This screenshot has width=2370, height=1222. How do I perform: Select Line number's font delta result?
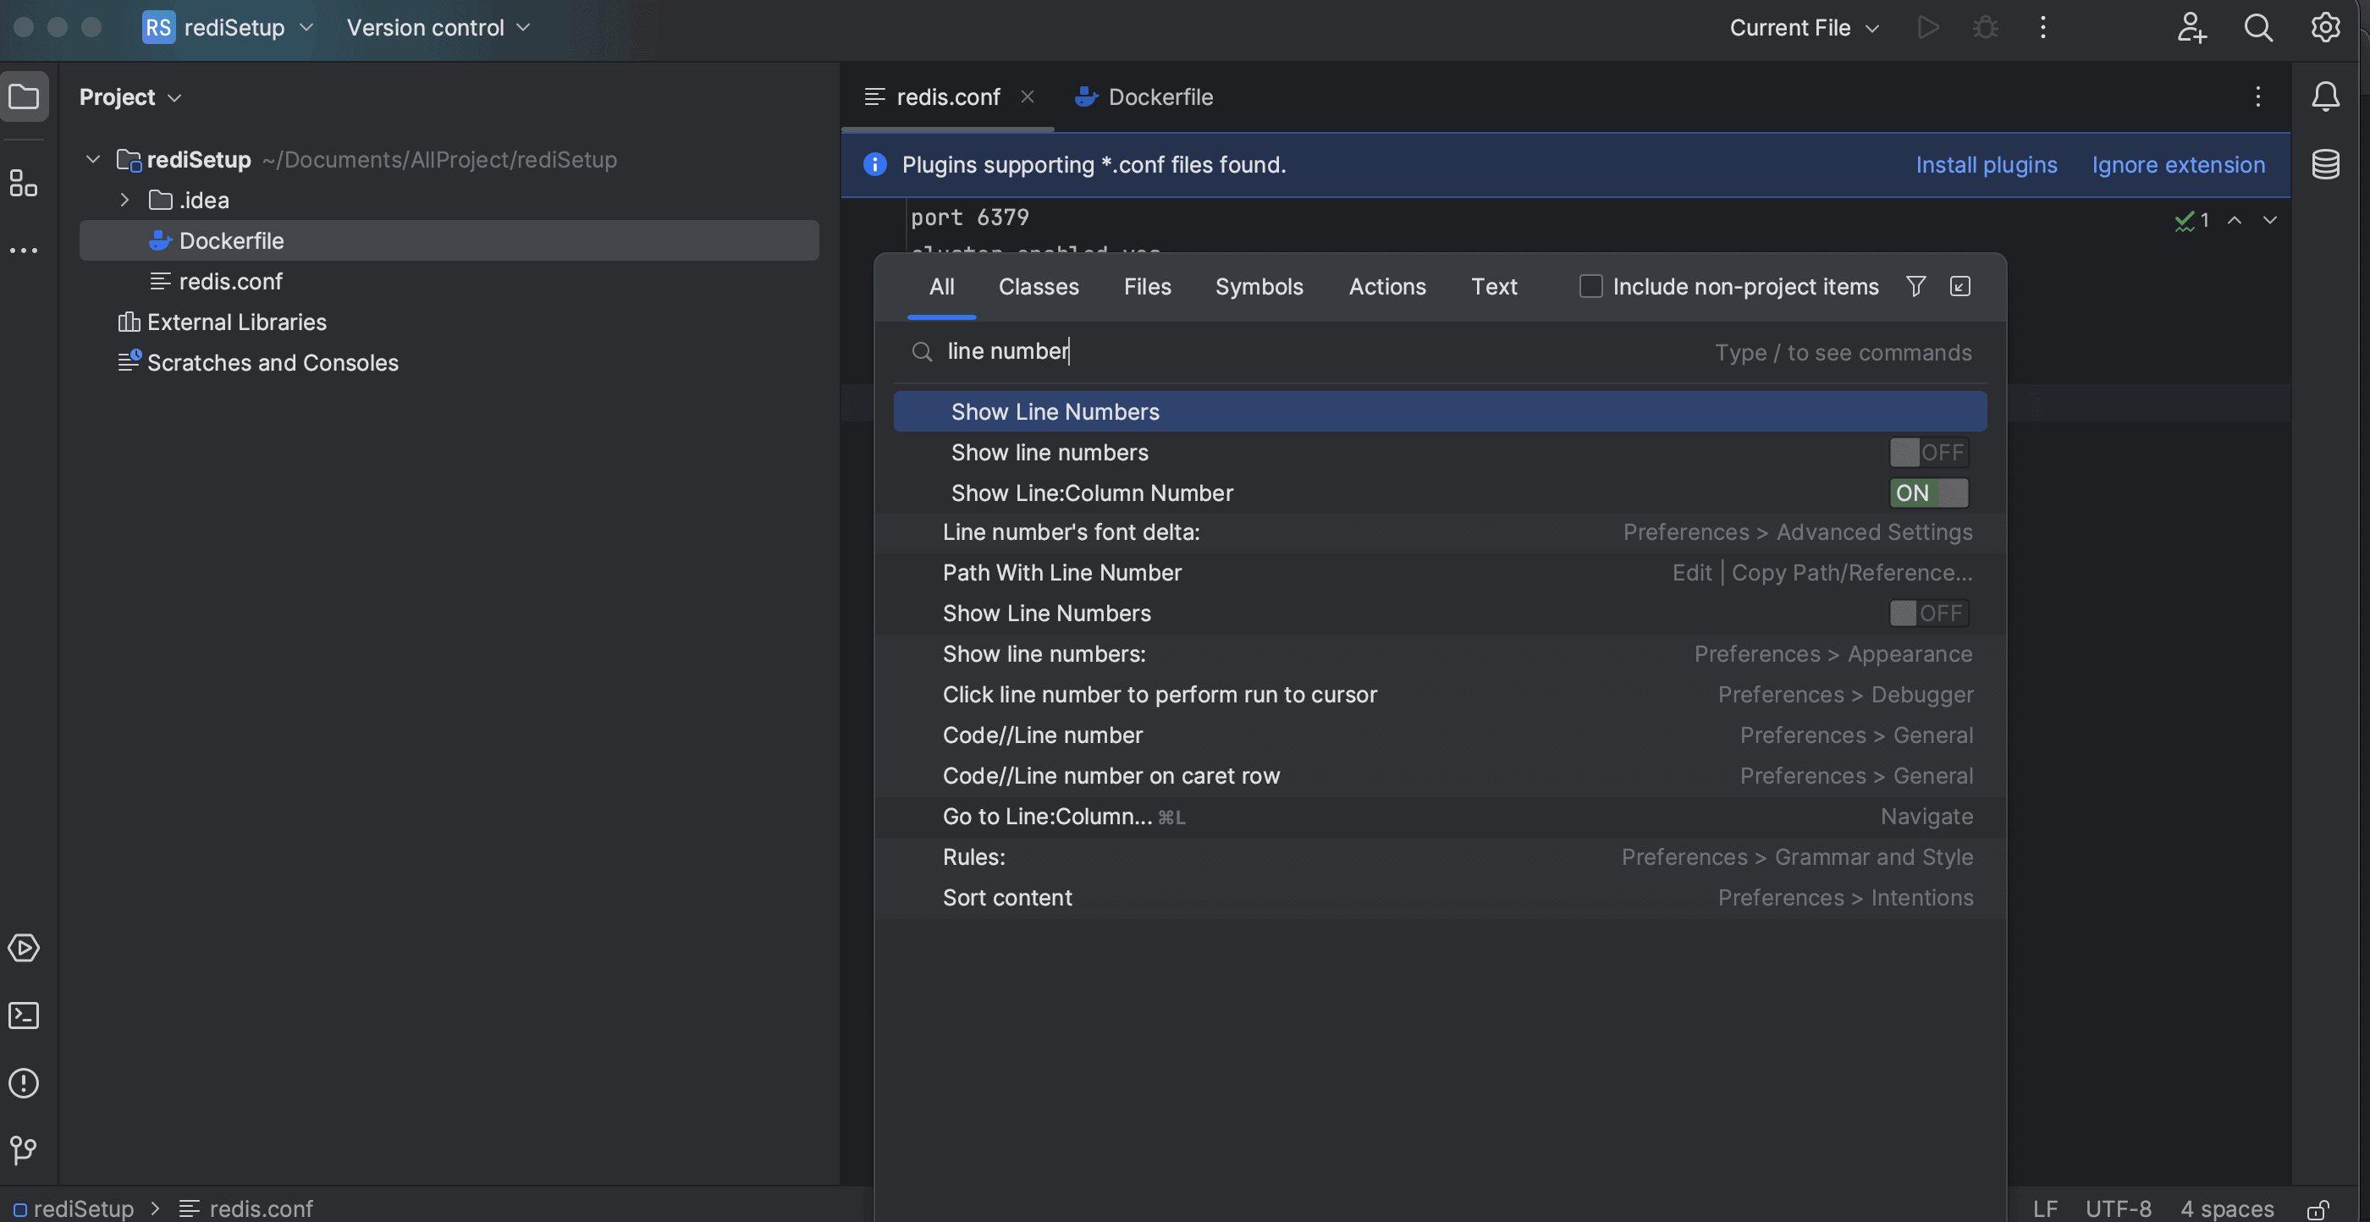[1440, 533]
